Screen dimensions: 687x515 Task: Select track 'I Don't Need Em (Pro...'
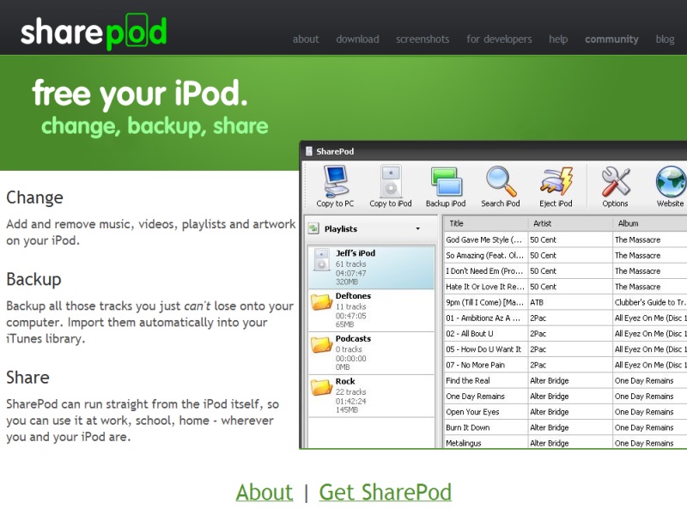[x=484, y=271]
